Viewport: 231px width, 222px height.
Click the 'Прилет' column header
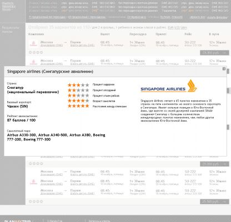coord(161,34)
